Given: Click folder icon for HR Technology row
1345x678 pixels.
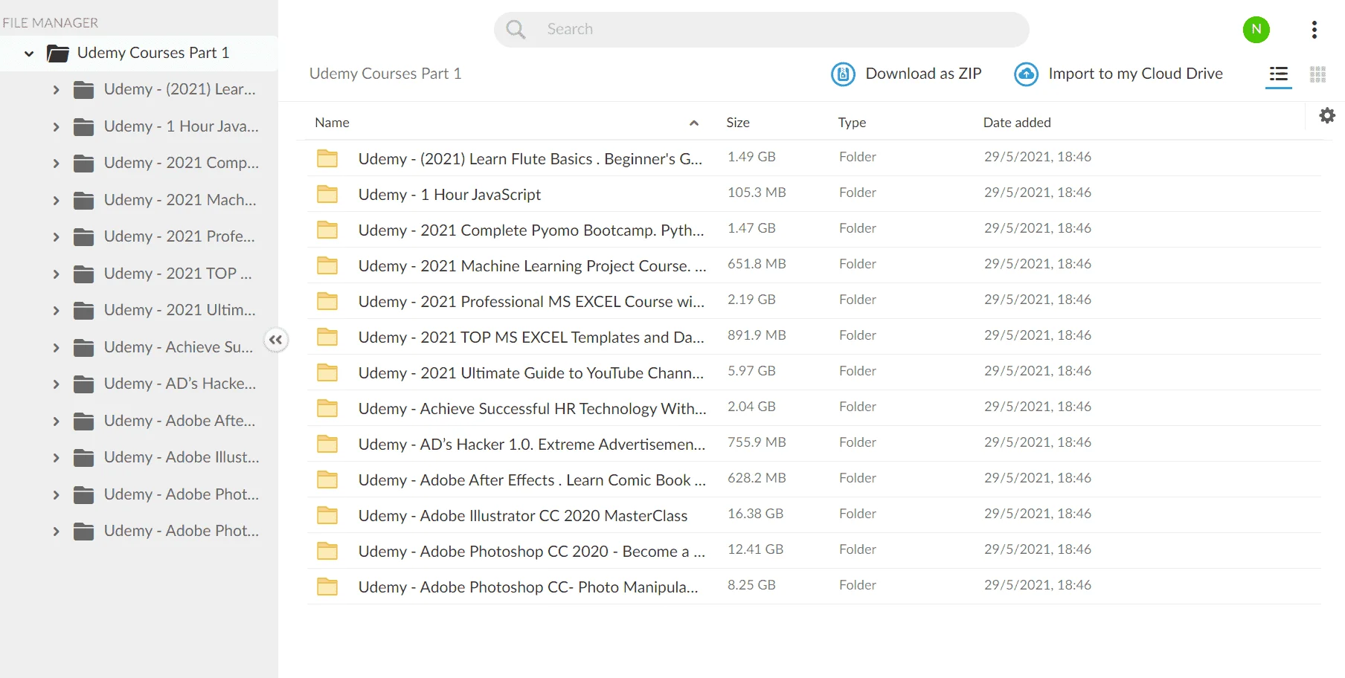Looking at the screenshot, I should coord(327,408).
